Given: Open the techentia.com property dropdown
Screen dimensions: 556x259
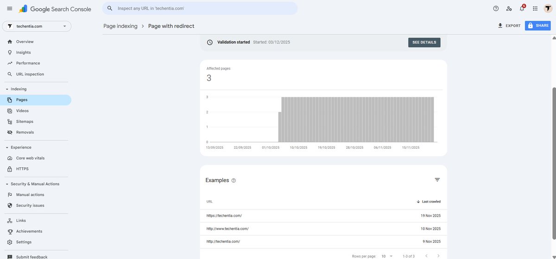Looking at the screenshot, I should (37, 26).
